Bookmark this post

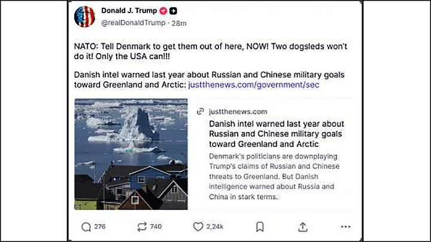[x=260, y=227]
